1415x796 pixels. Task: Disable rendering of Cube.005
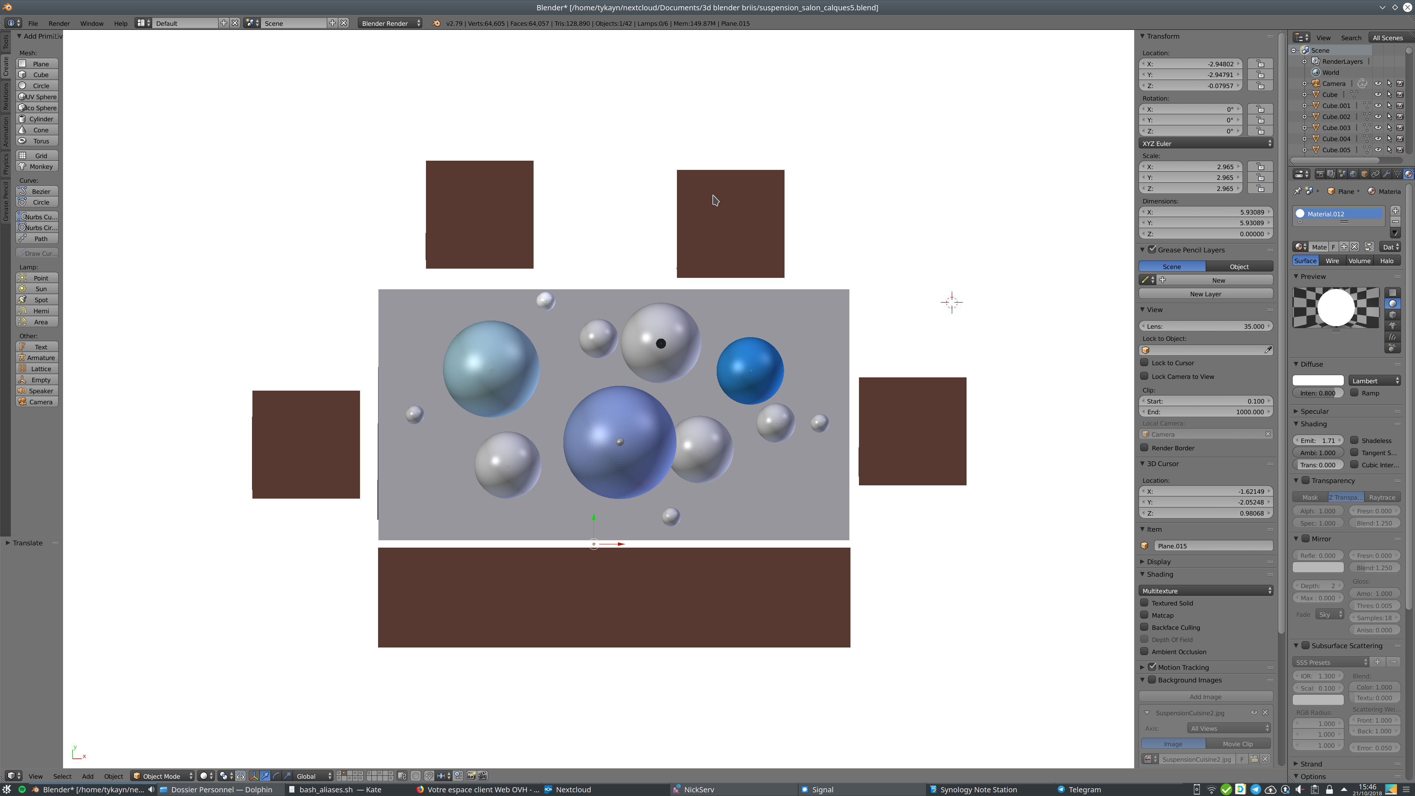1400,150
